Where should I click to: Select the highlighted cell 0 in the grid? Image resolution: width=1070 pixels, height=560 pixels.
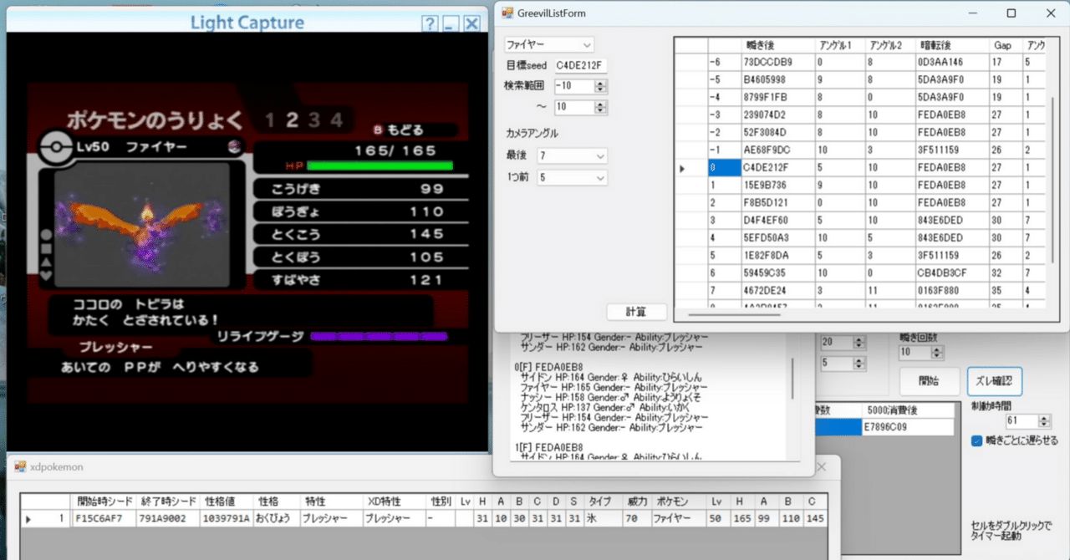tap(723, 168)
